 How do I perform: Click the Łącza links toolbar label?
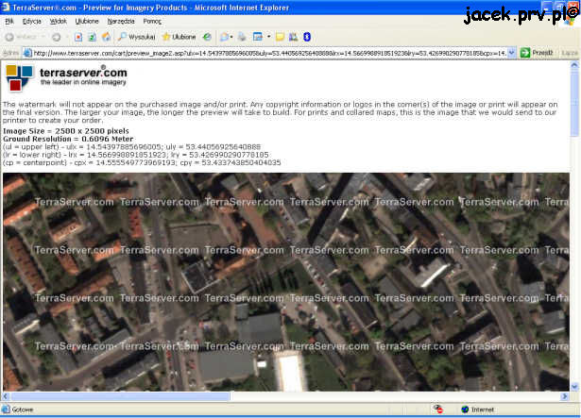pos(570,53)
